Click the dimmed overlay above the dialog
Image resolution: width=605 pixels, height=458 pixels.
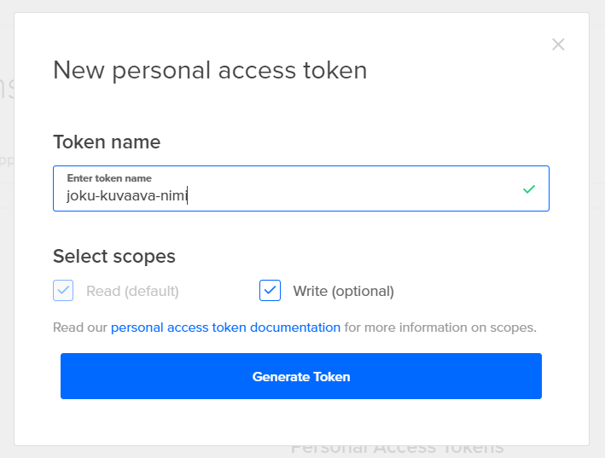tap(299, 5)
